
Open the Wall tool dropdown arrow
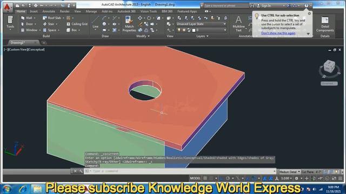(x=35, y=18)
